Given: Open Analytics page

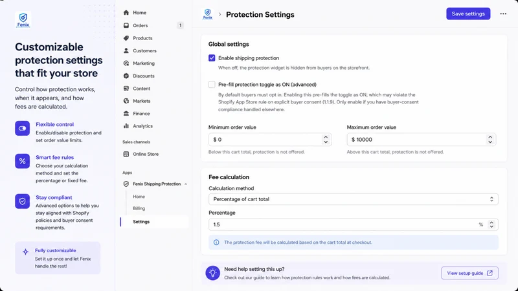Looking at the screenshot, I should tap(142, 126).
